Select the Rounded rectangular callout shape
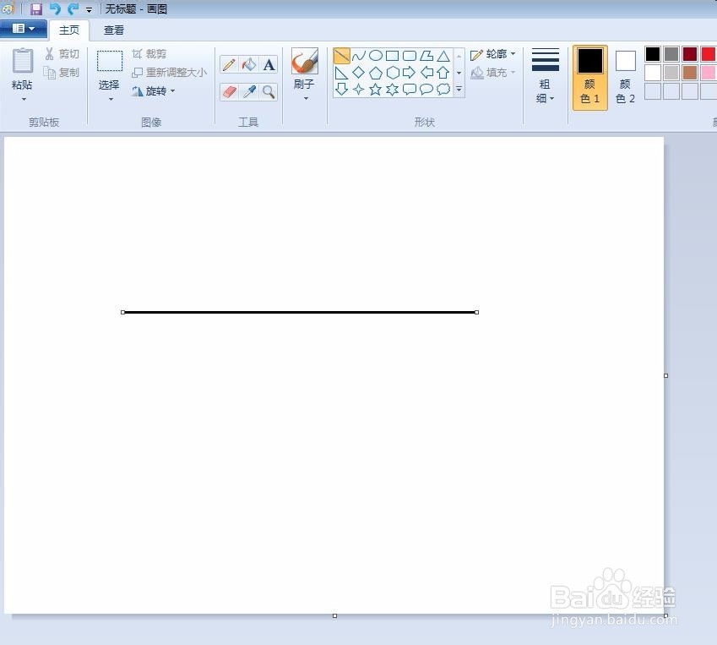The width and height of the screenshot is (717, 645). (x=410, y=90)
